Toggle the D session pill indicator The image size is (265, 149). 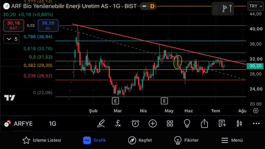click(x=148, y=6)
